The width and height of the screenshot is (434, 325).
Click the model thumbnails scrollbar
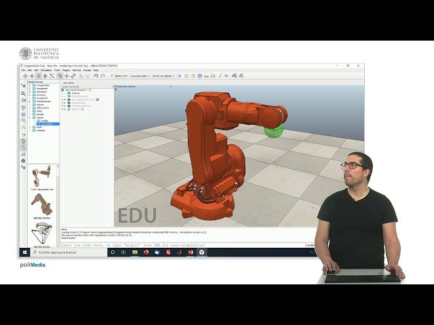(x=58, y=205)
